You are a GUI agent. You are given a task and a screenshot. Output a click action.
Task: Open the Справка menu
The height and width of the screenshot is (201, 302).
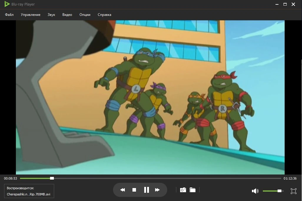click(104, 15)
